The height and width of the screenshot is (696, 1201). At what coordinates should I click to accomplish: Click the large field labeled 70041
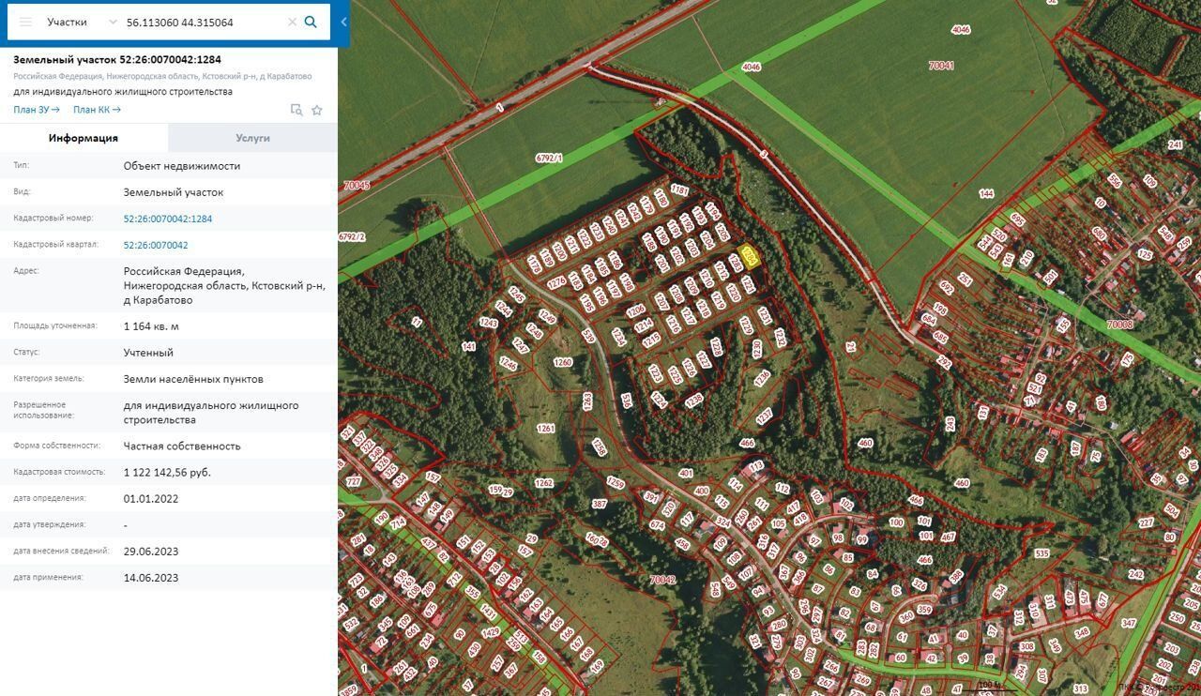click(x=941, y=66)
